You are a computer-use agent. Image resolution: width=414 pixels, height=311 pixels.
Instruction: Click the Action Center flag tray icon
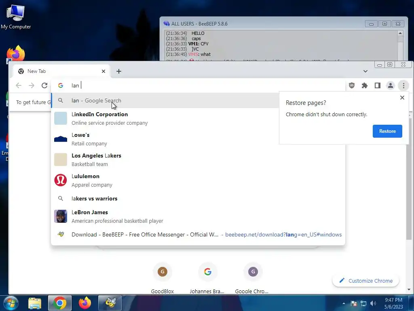[x=354, y=303]
